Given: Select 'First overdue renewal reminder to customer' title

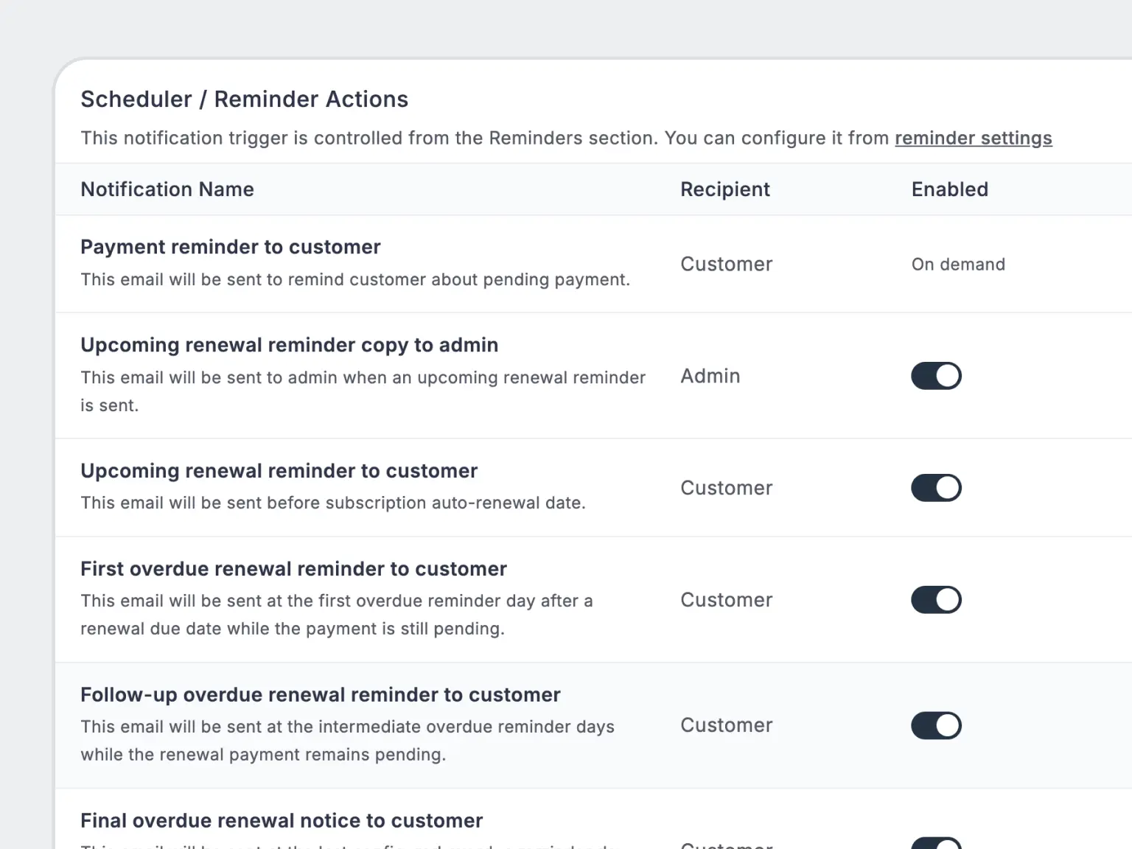Looking at the screenshot, I should (294, 569).
